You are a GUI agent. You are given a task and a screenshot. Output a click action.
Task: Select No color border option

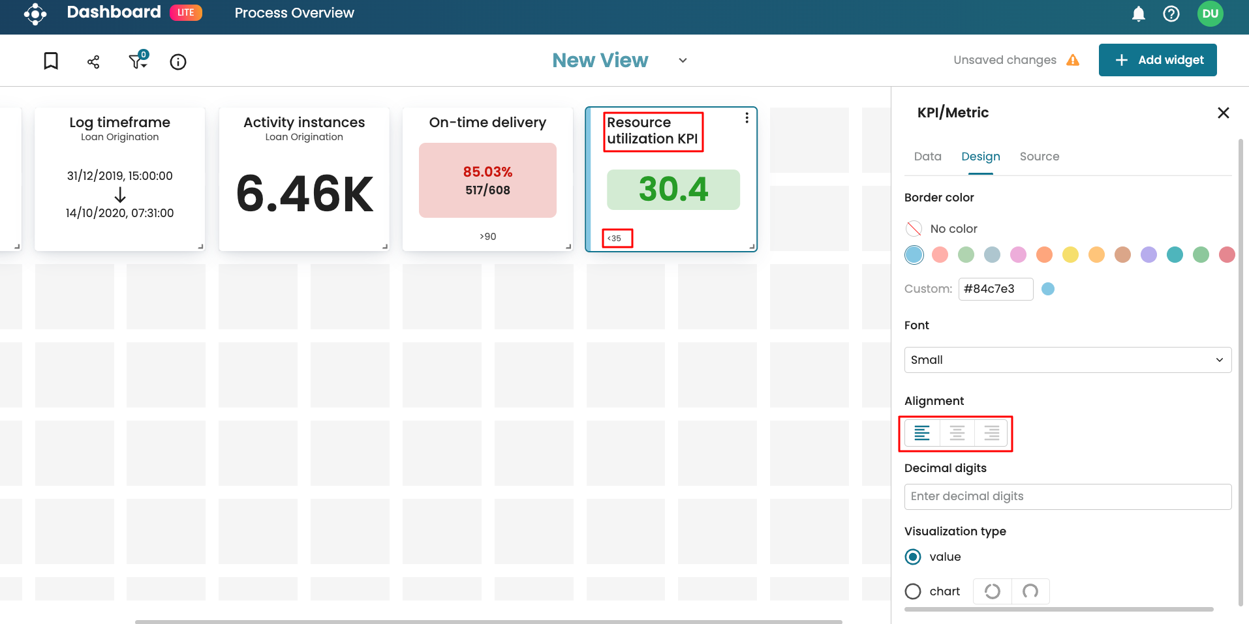[x=914, y=229]
